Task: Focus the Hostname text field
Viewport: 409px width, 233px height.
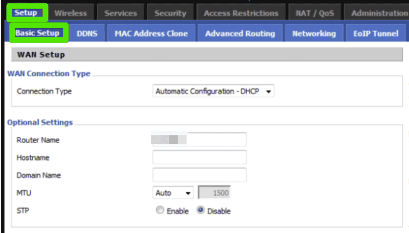Action: coord(199,157)
